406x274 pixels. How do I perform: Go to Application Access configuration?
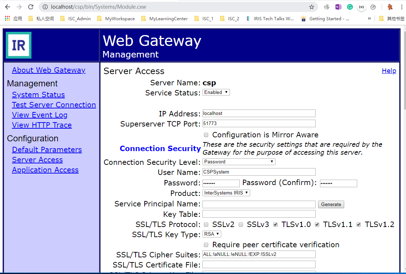(x=45, y=170)
